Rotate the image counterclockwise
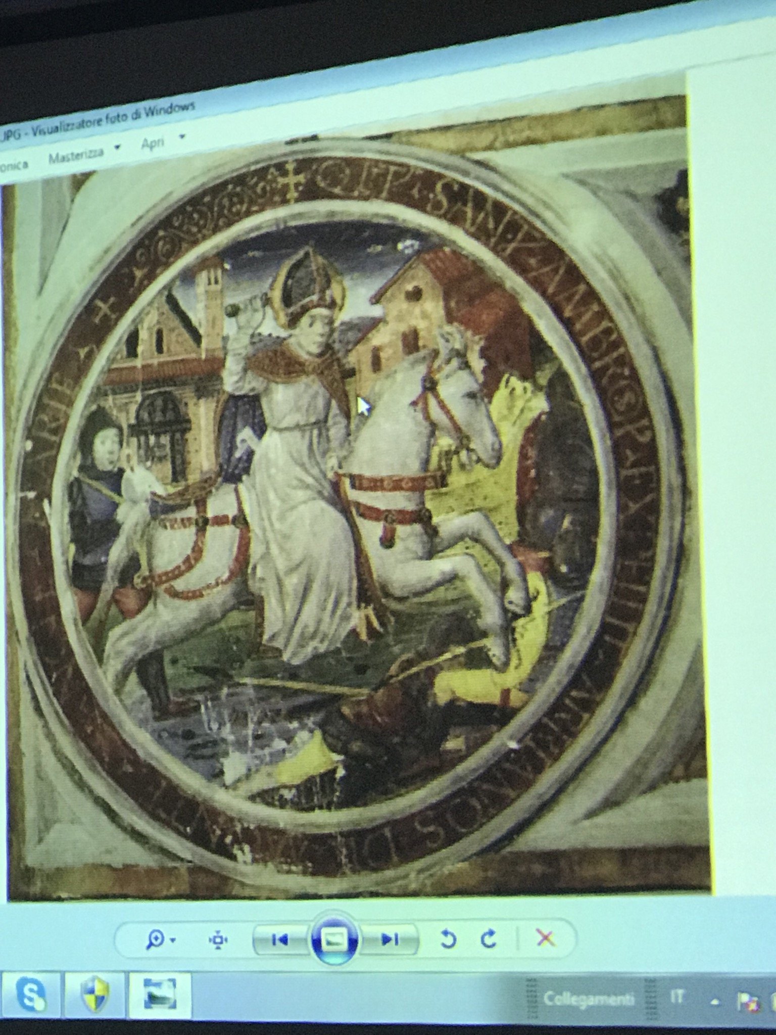 coord(448,939)
